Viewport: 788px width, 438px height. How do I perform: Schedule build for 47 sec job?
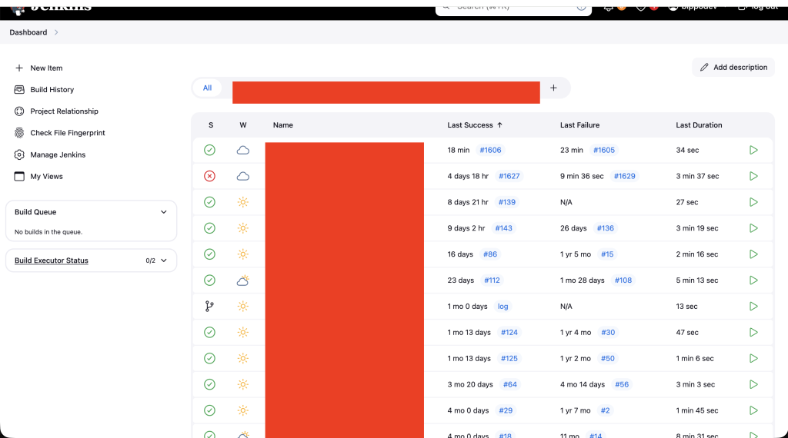[x=753, y=333]
